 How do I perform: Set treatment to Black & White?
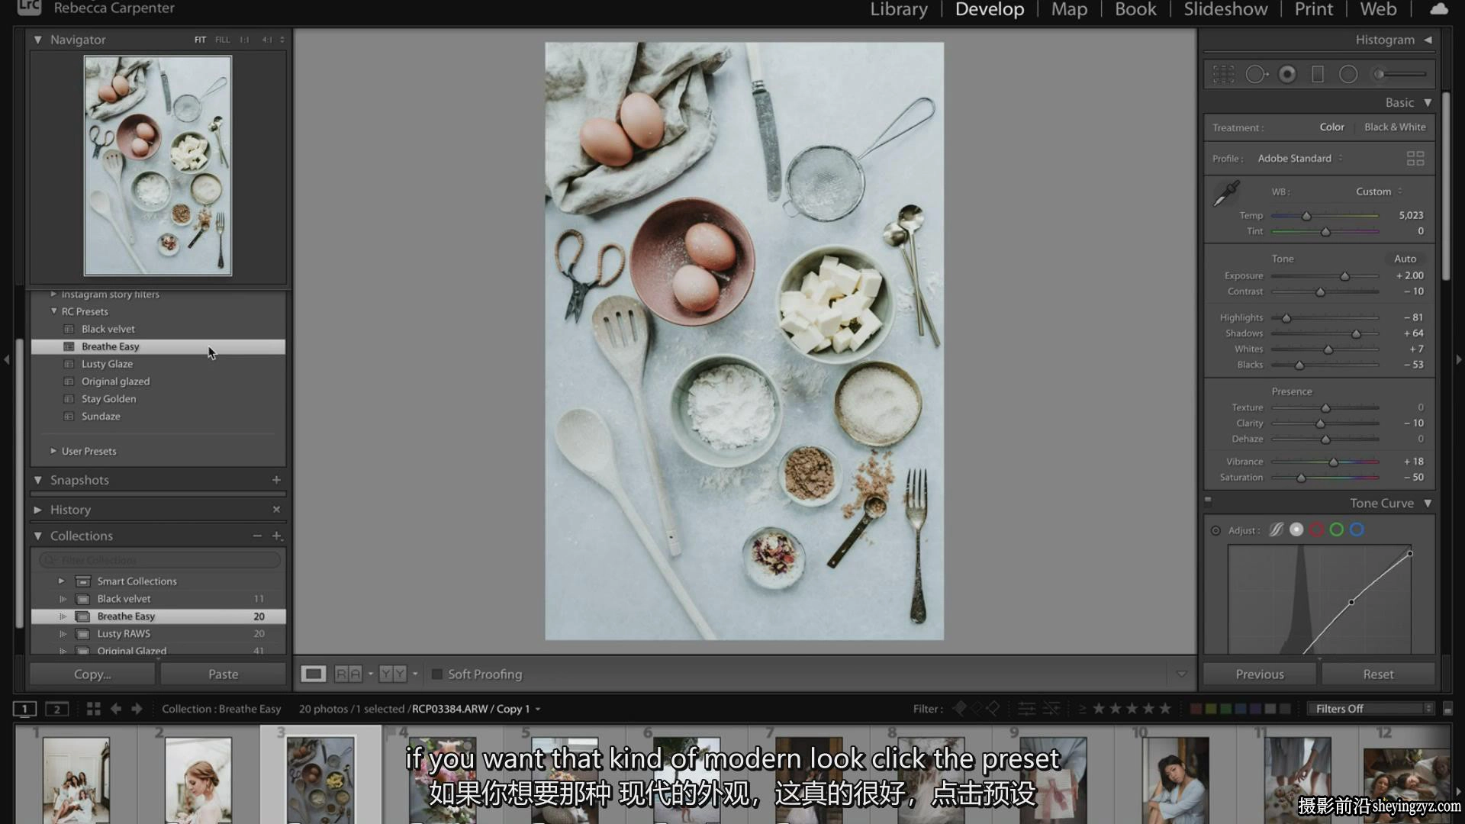pyautogui.click(x=1395, y=127)
